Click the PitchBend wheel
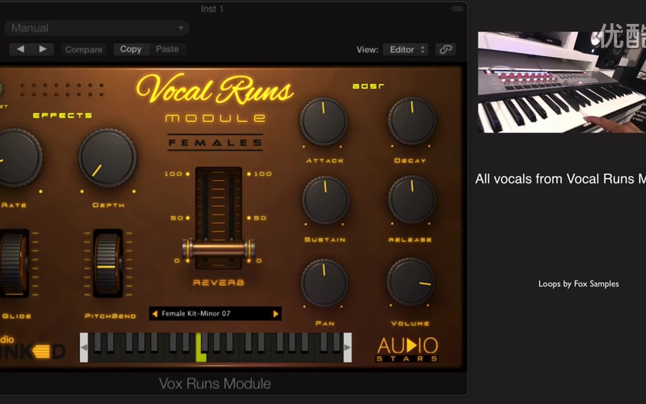Image resolution: width=646 pixels, height=404 pixels. pos(108,263)
